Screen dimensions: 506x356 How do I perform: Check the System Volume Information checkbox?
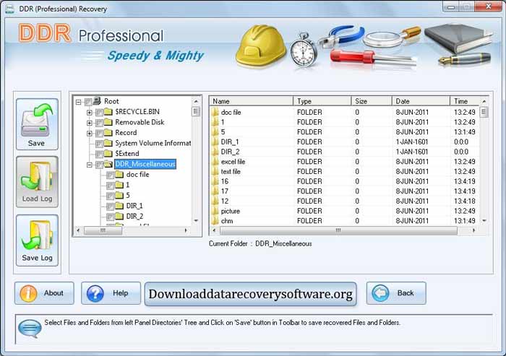(100, 144)
